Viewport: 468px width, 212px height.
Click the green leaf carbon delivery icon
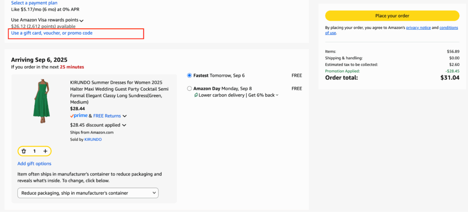[196, 95]
